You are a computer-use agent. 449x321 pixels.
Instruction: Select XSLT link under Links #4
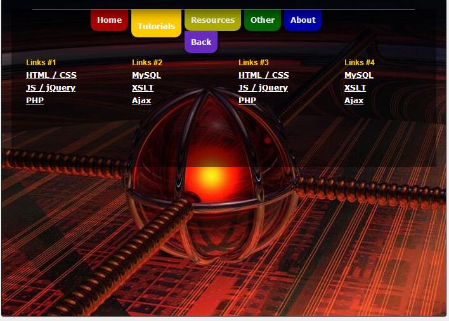[x=355, y=88]
